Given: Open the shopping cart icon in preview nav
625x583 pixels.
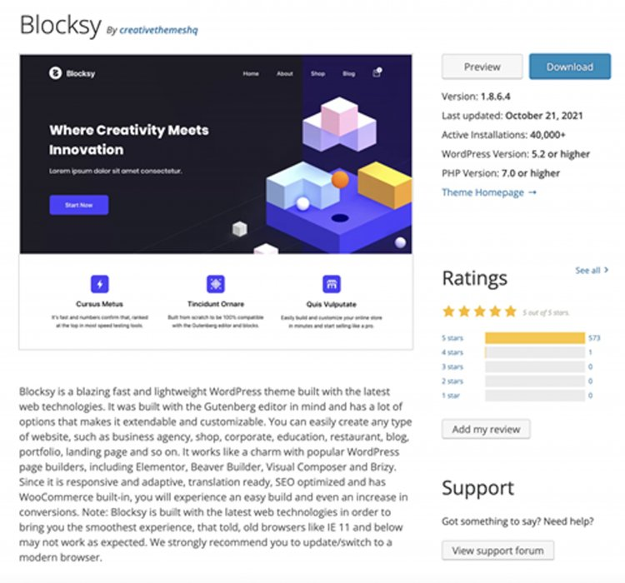Looking at the screenshot, I should 377,72.
